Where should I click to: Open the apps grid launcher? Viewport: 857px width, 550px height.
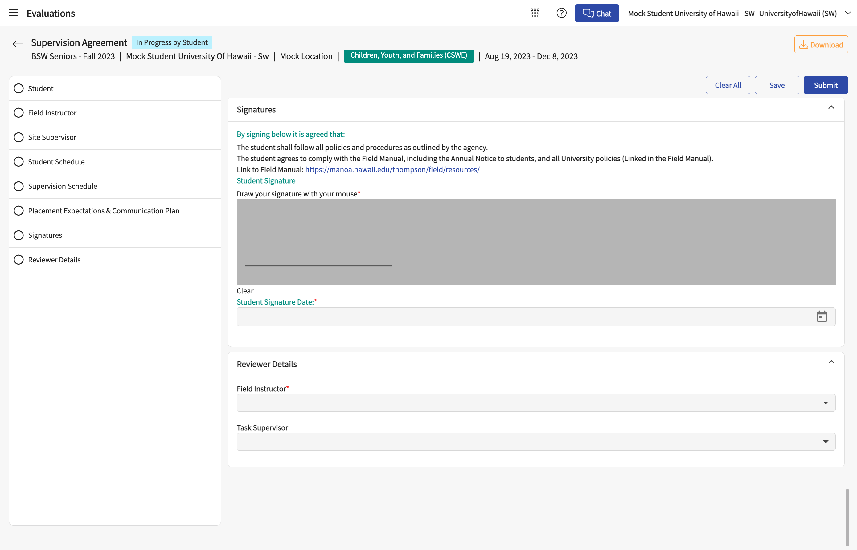(535, 13)
